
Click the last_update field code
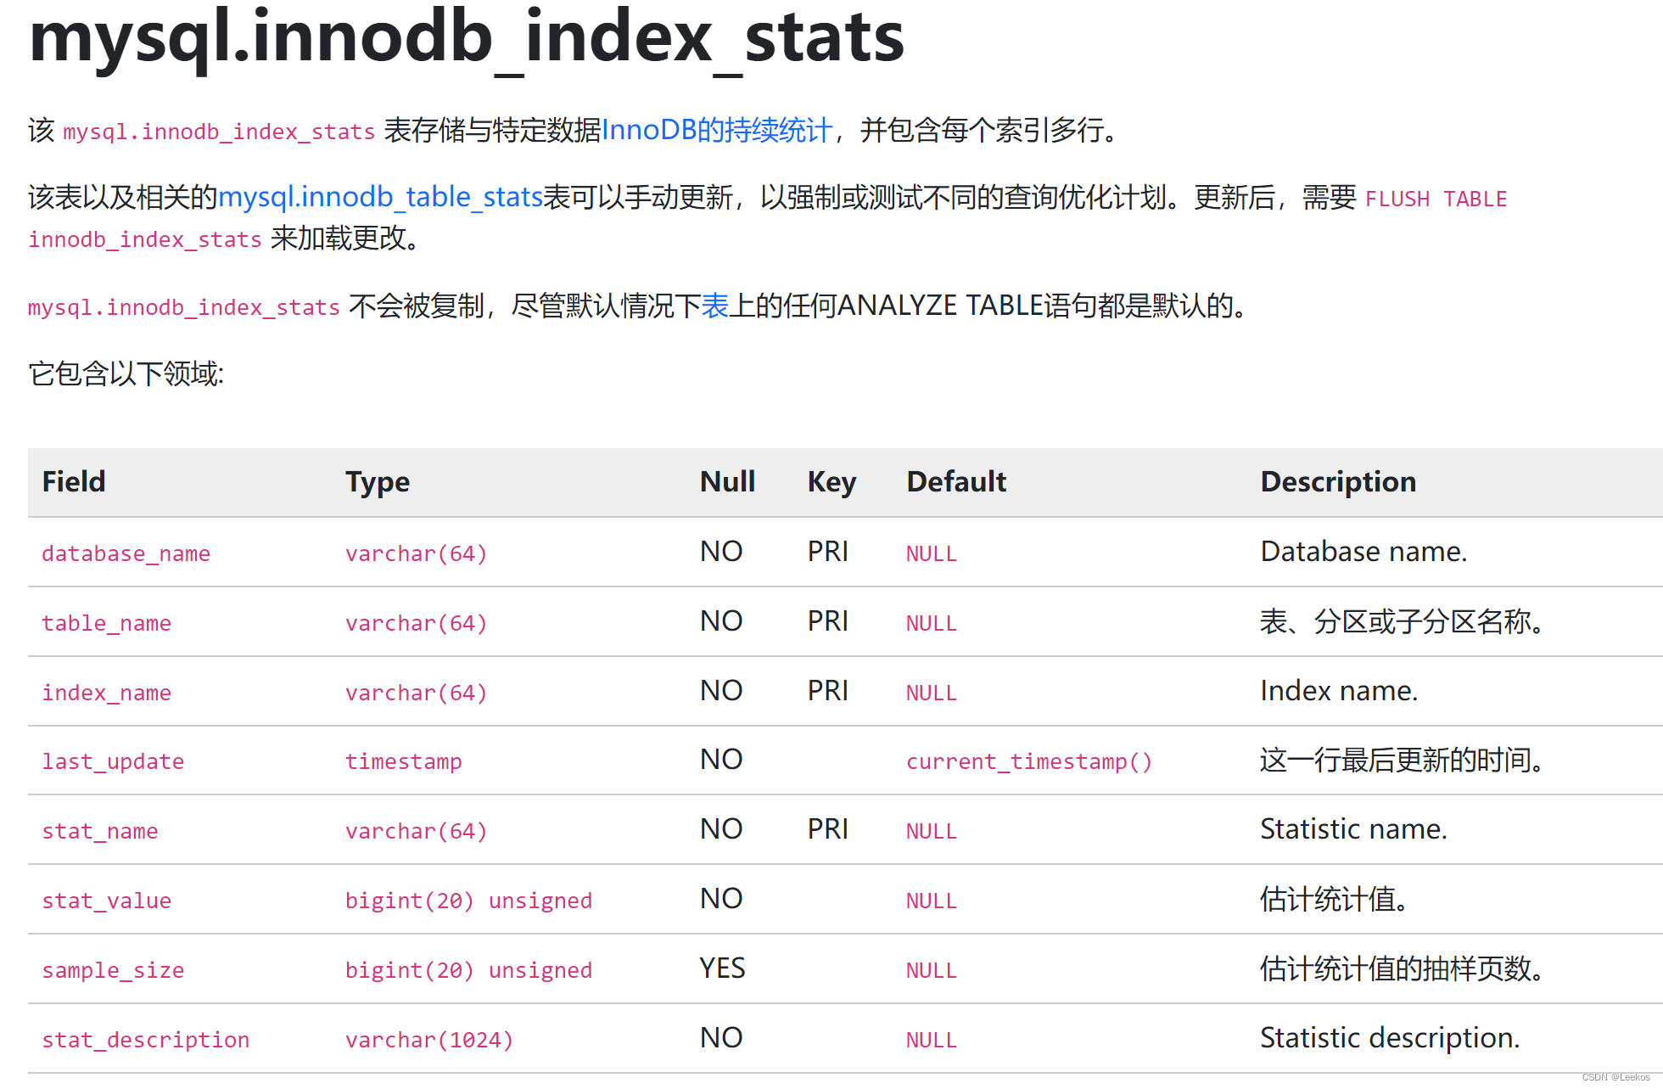tap(113, 761)
